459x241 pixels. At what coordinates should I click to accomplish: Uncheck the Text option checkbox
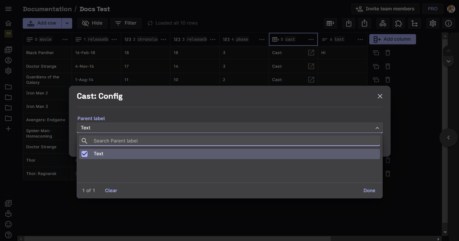pos(85,154)
